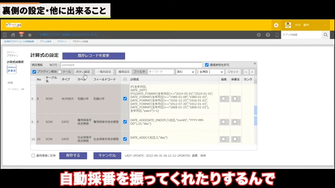Click the リセット button
The height and width of the screenshot is (188, 335).
233,72
